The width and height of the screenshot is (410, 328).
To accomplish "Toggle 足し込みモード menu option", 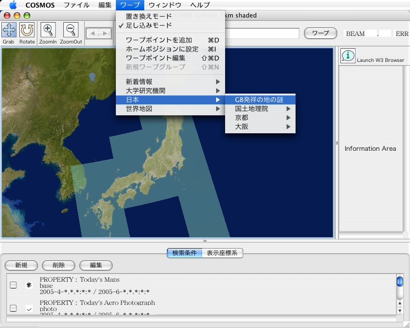I will pos(170,26).
